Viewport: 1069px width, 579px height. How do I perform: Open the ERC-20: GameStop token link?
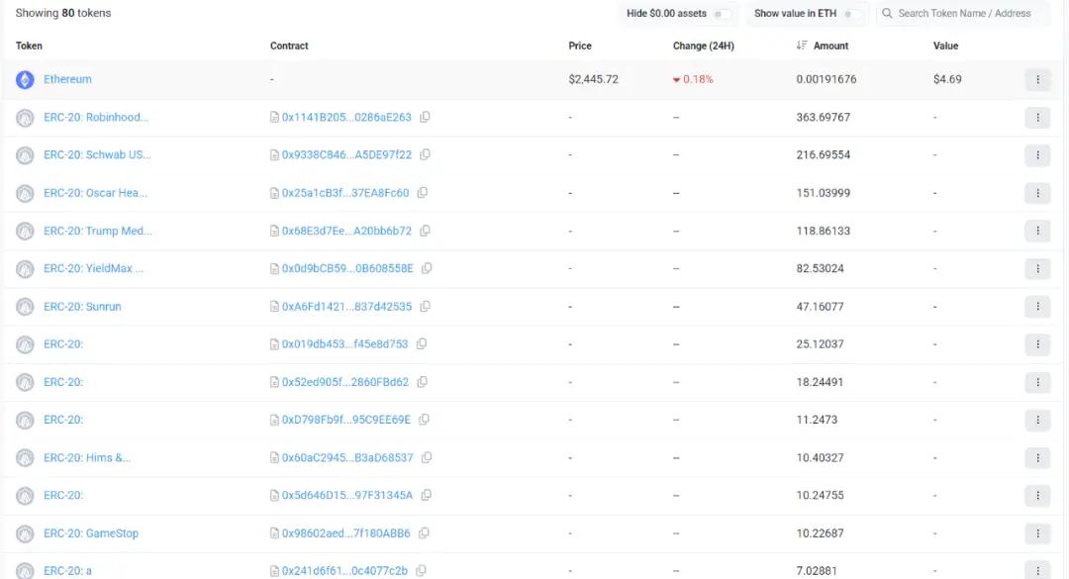tap(91, 533)
